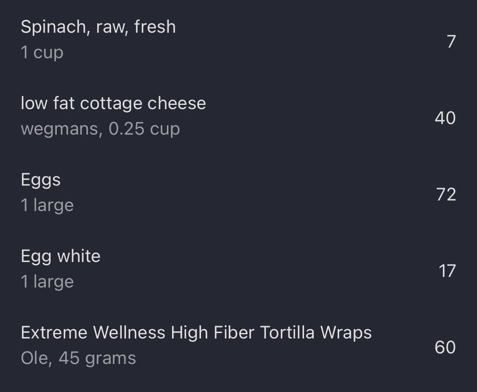The height and width of the screenshot is (392, 477).
Task: Click the word 'white' in Egg white title
Action: pyautogui.click(x=79, y=256)
